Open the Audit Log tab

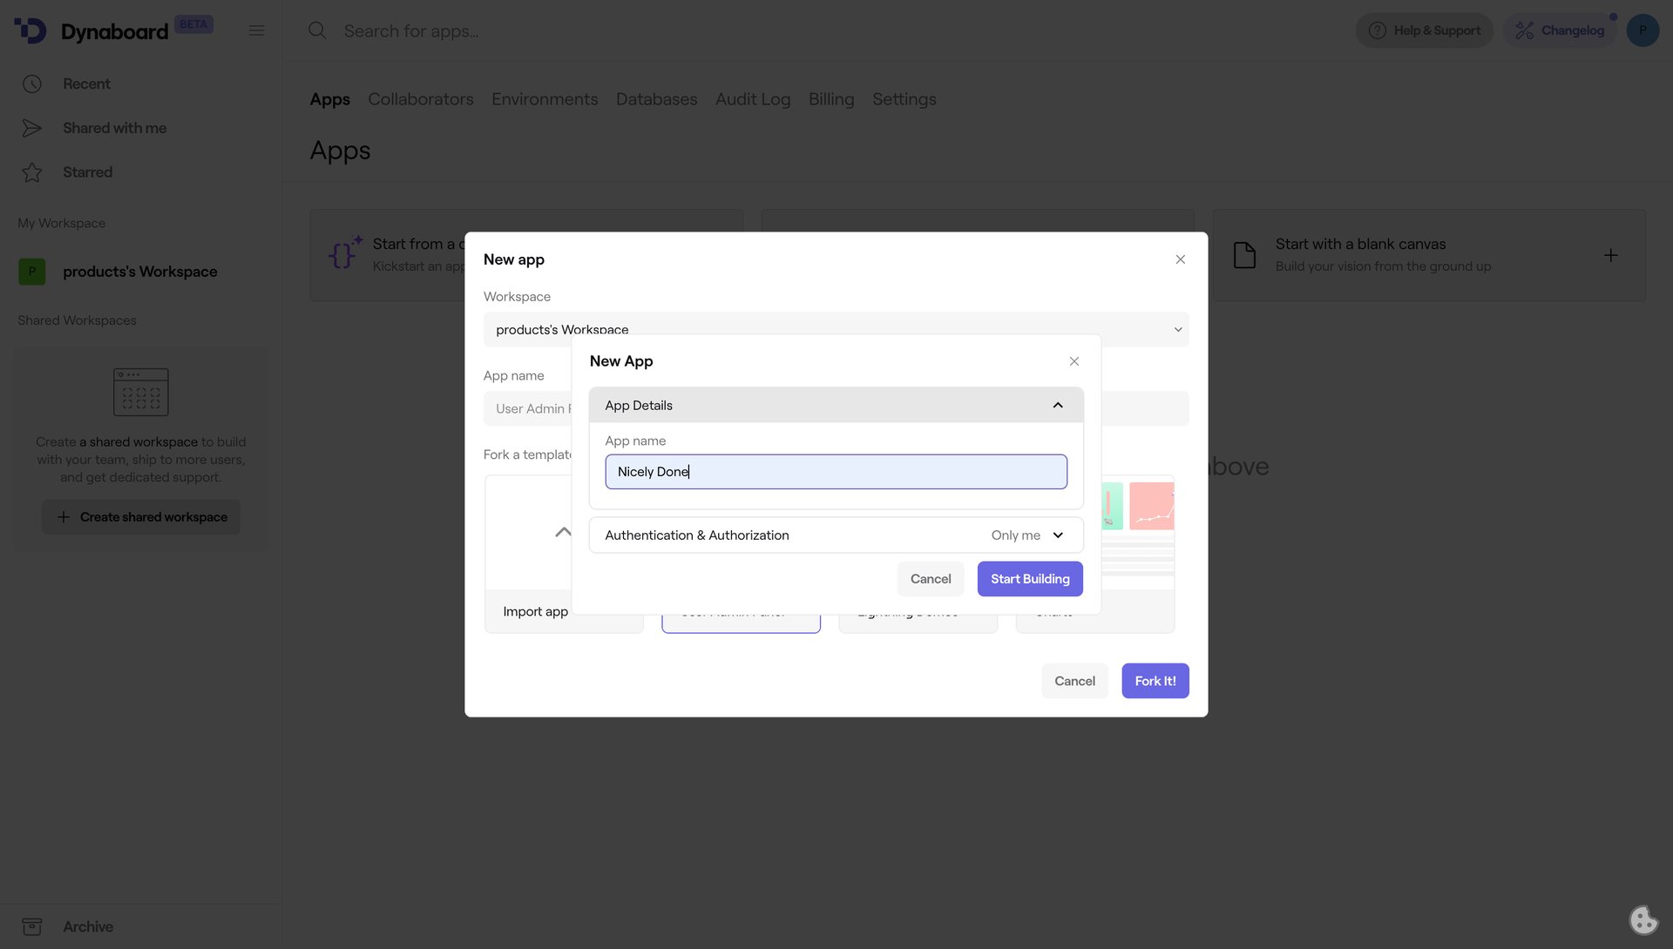(752, 99)
